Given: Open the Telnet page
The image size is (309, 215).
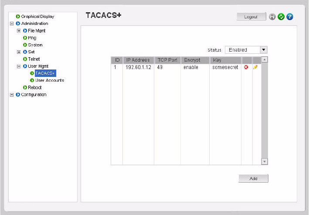Looking at the screenshot, I should pyautogui.click(x=34, y=59).
